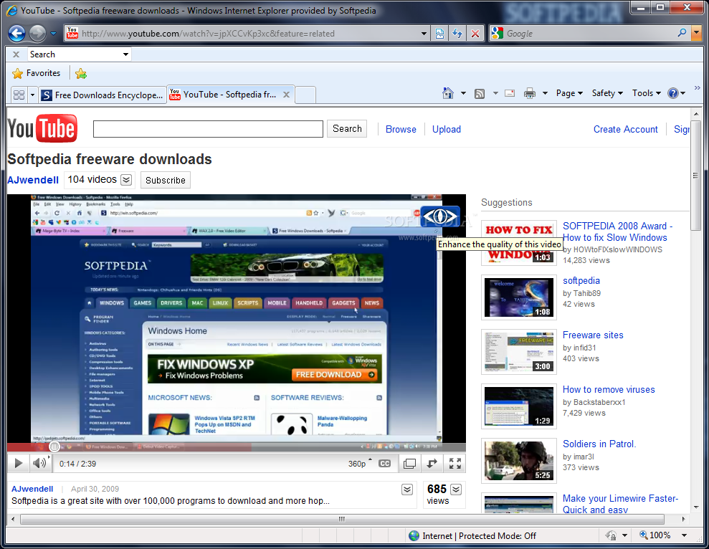709x549 pixels.
Task: Click the Compatibility View icon
Action: click(439, 34)
